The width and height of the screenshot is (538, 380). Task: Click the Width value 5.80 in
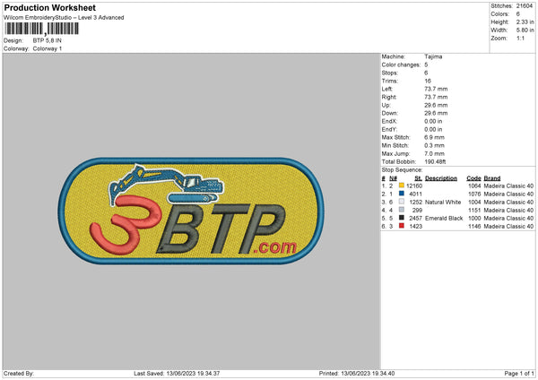click(525, 30)
